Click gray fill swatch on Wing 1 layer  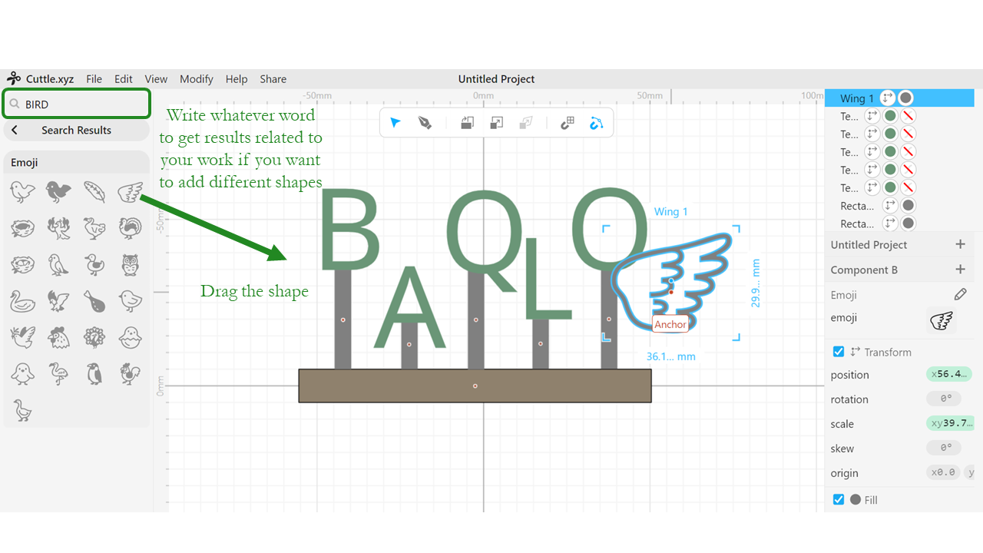pyautogui.click(x=906, y=98)
